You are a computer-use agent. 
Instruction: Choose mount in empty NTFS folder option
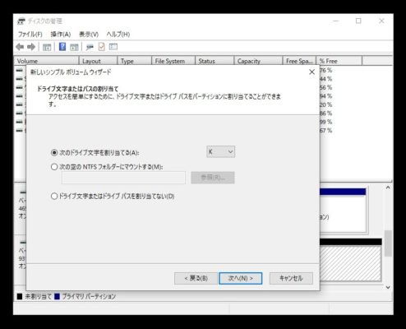click(x=54, y=167)
